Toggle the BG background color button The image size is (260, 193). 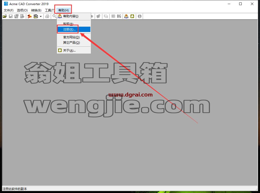119,16
